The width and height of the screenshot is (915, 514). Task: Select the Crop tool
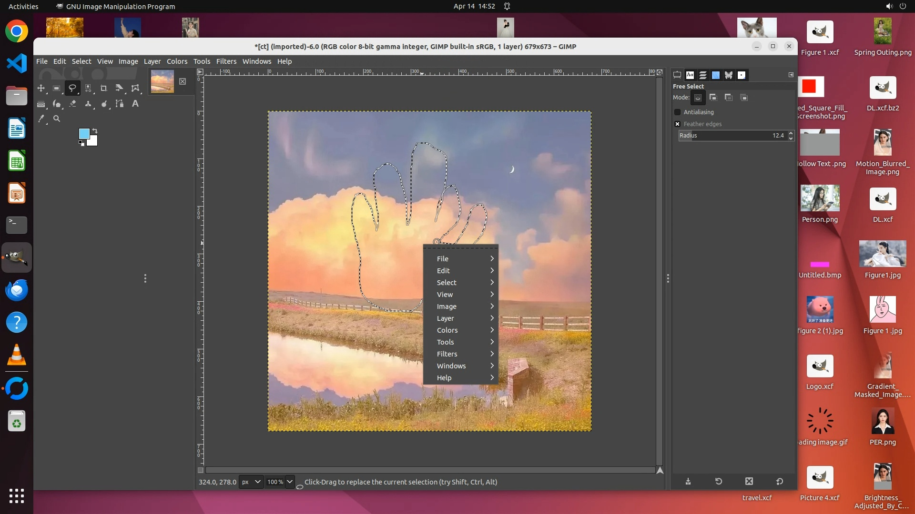tap(103, 89)
